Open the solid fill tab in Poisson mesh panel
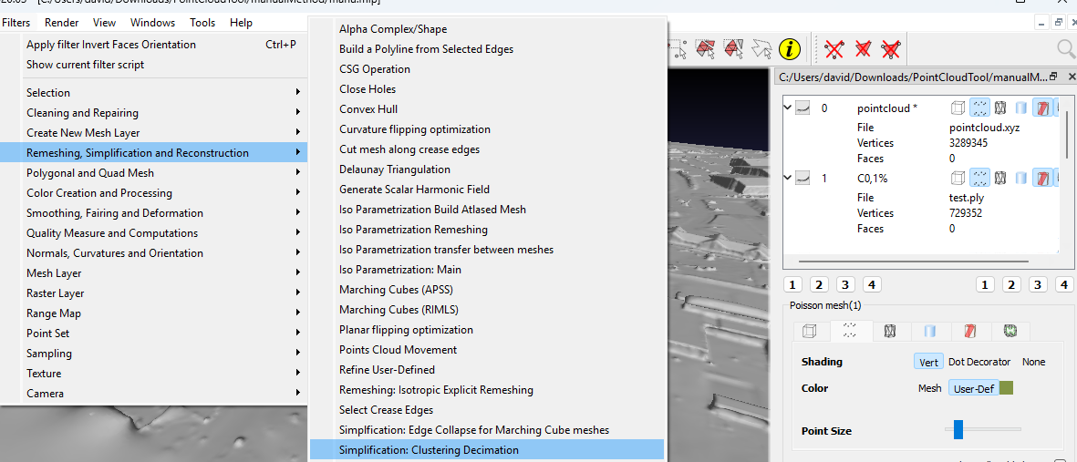Screen dimensions: 1077x462 click(931, 332)
